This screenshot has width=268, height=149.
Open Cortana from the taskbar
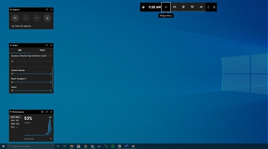(58, 146)
